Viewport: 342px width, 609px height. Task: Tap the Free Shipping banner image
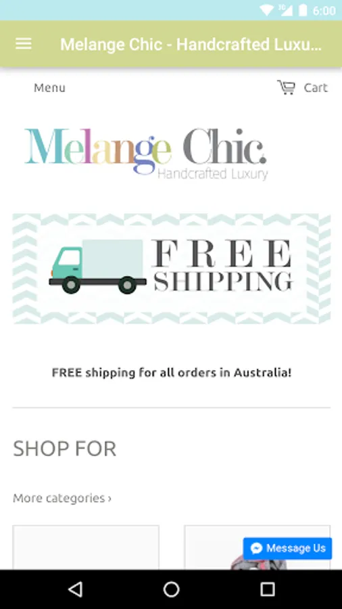tap(172, 269)
